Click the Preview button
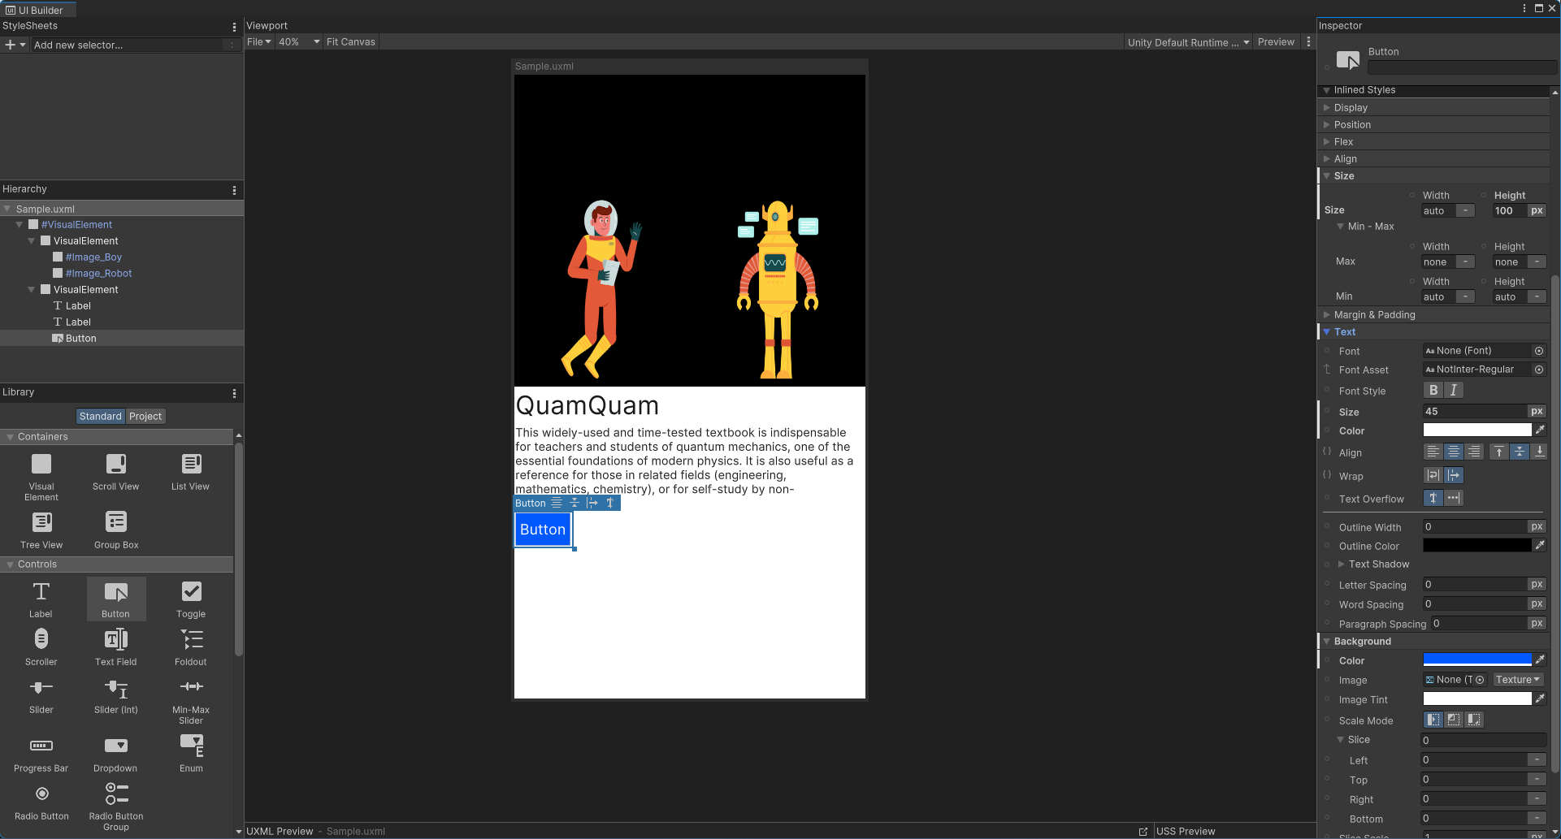The height and width of the screenshot is (839, 1561). (x=1276, y=42)
